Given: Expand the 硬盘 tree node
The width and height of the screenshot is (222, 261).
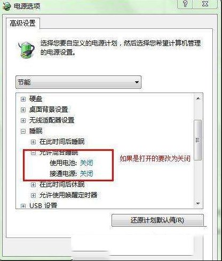Looking at the screenshot, I should [x=23, y=99].
